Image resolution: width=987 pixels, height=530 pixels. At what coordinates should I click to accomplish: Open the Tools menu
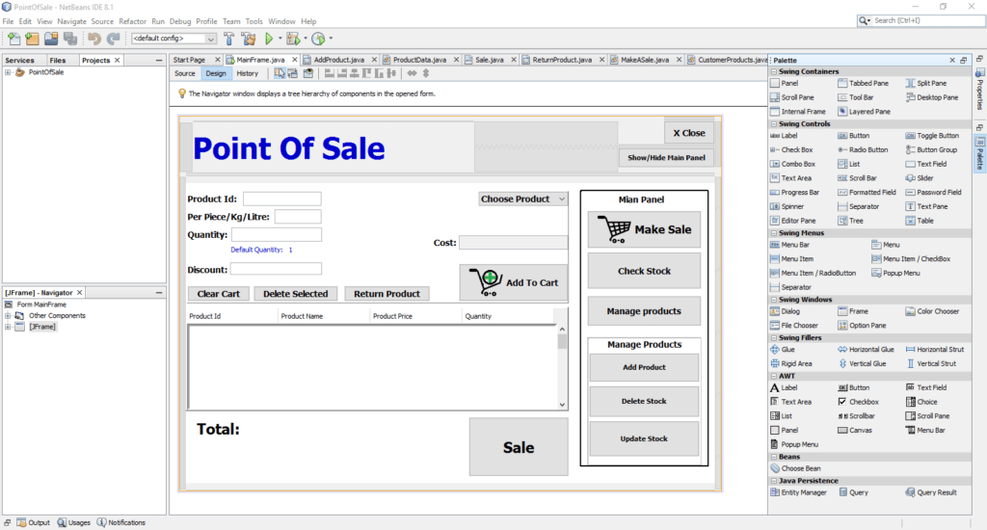click(254, 21)
